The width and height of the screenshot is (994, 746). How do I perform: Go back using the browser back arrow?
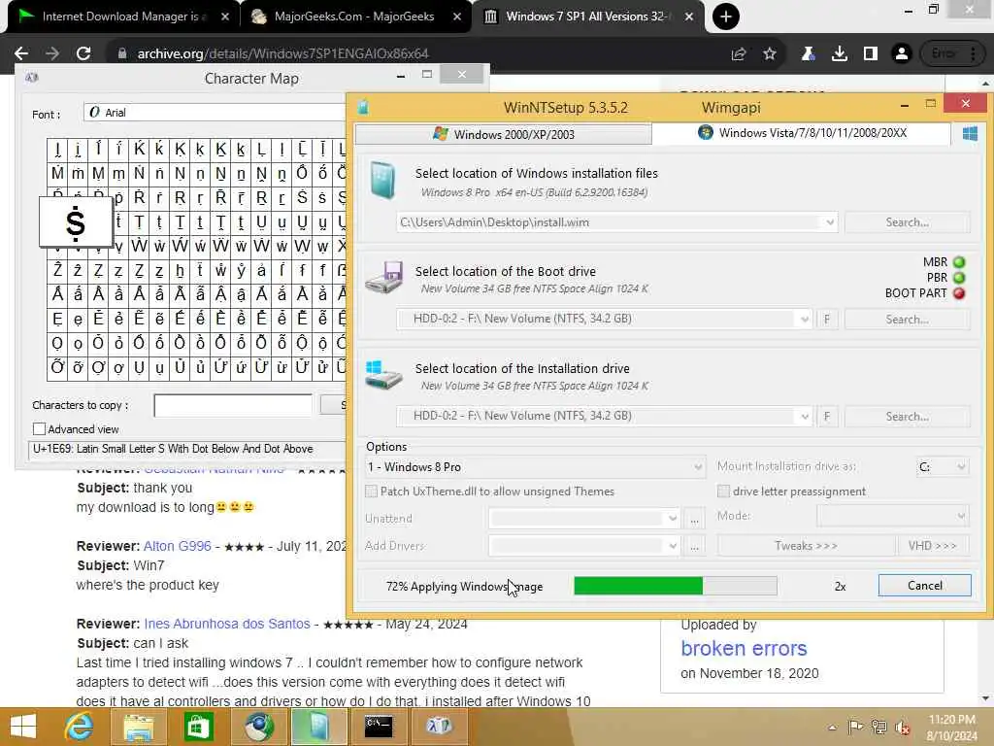click(21, 53)
